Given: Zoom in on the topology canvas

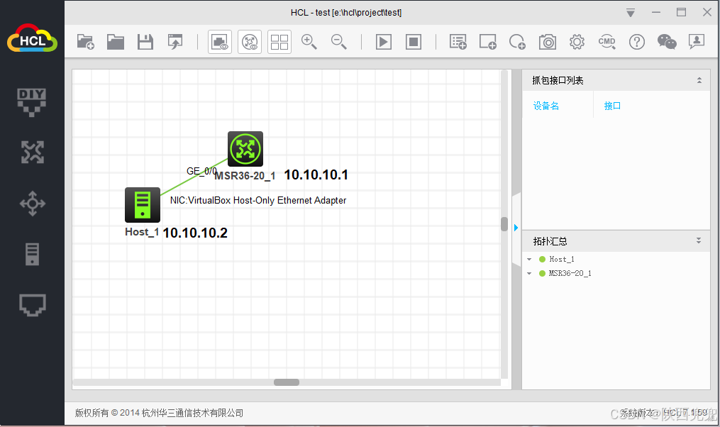Looking at the screenshot, I should point(309,41).
